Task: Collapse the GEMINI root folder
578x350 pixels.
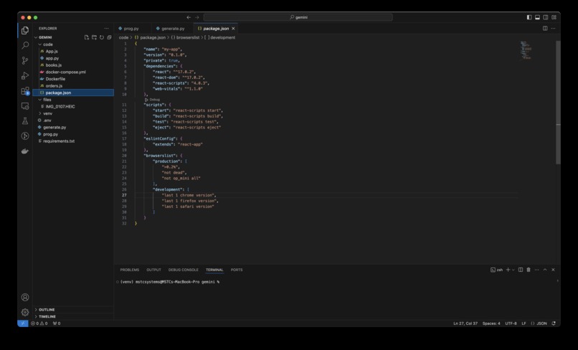Action: click(36, 37)
